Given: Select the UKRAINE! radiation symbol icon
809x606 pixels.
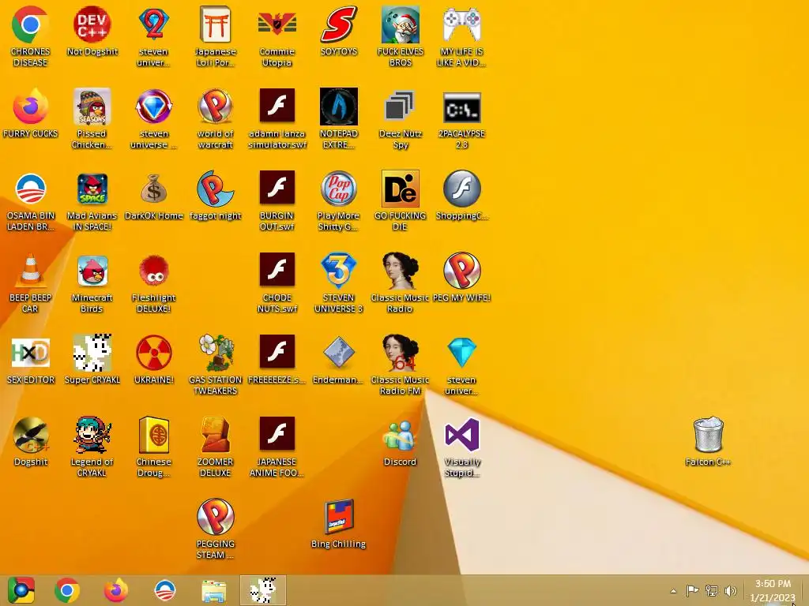Looking at the screenshot, I should click(154, 353).
